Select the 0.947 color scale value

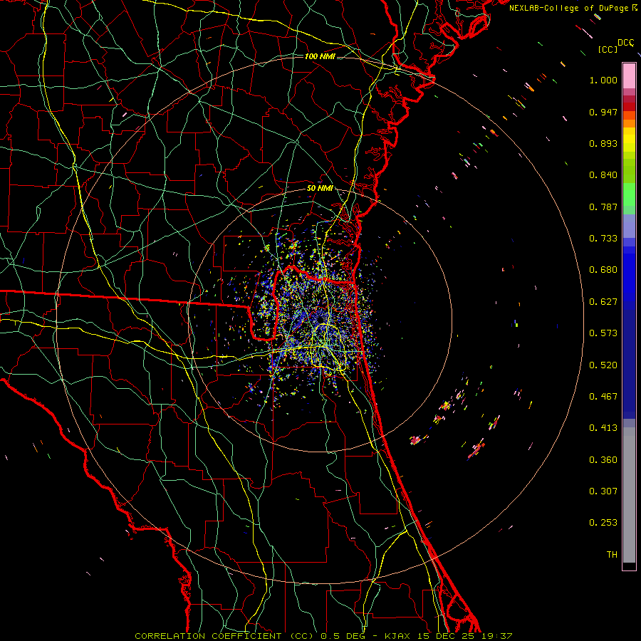tap(603, 112)
